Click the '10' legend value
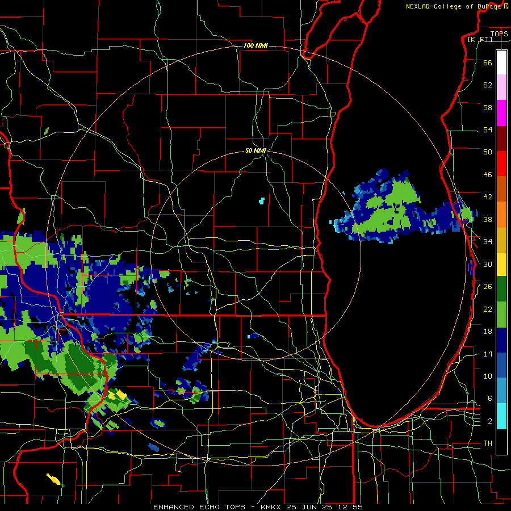Image resolution: width=511 pixels, height=511 pixels. click(x=488, y=376)
